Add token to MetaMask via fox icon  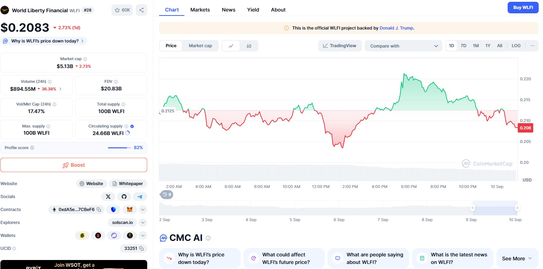[130, 210]
